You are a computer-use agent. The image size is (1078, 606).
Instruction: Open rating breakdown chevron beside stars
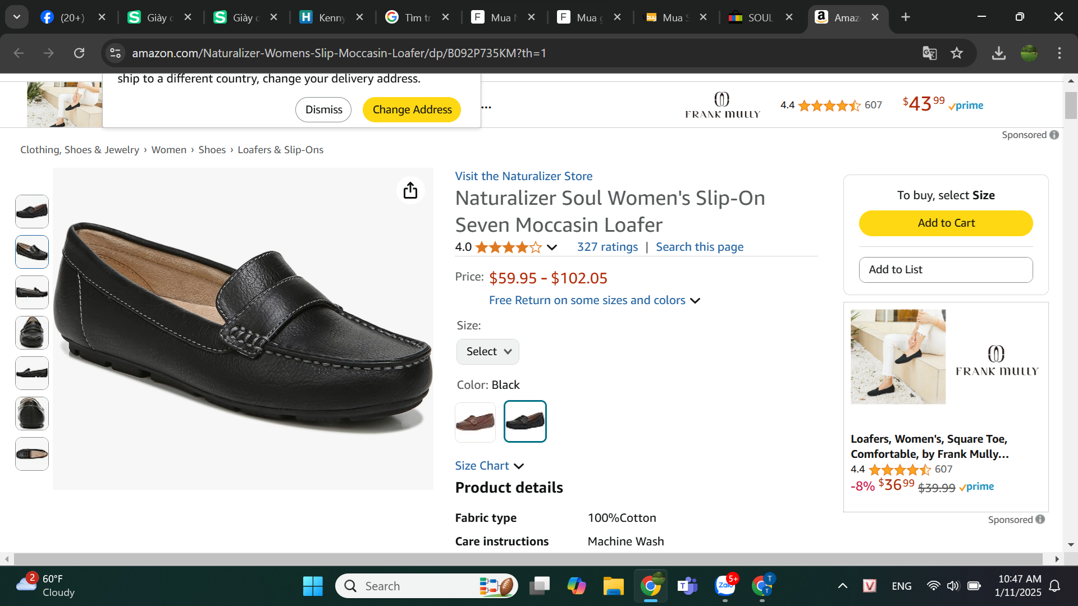coord(552,247)
